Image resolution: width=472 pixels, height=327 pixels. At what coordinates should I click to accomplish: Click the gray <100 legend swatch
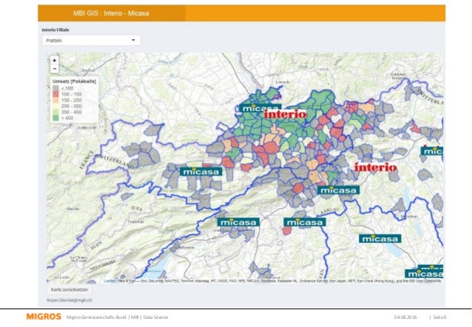click(55, 89)
